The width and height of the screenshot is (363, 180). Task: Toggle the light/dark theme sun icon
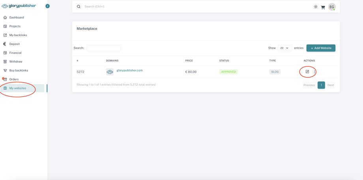click(316, 7)
